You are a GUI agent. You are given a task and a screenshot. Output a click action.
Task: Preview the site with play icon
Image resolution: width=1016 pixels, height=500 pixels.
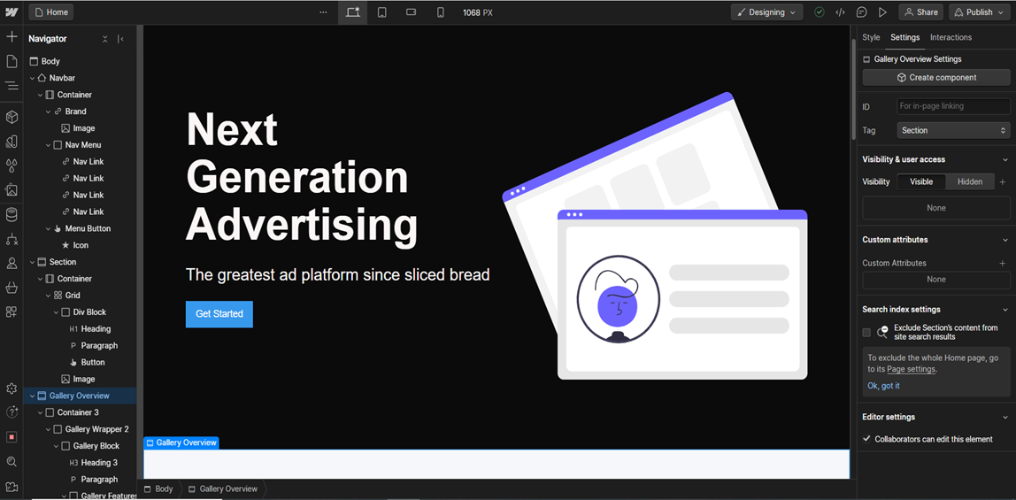click(882, 12)
